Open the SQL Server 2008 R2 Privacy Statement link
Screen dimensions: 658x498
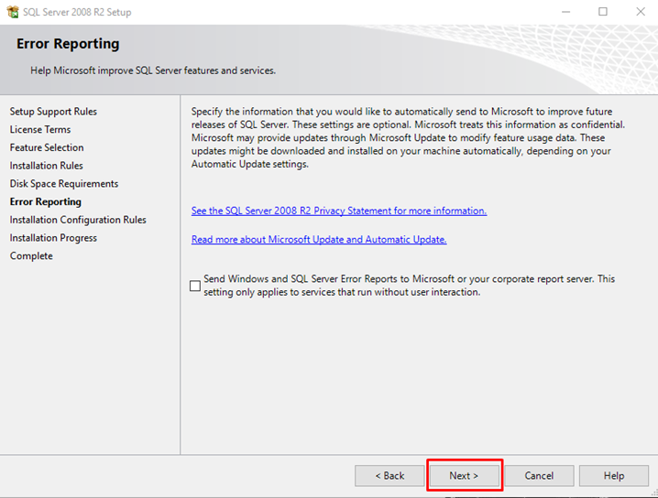(x=338, y=211)
